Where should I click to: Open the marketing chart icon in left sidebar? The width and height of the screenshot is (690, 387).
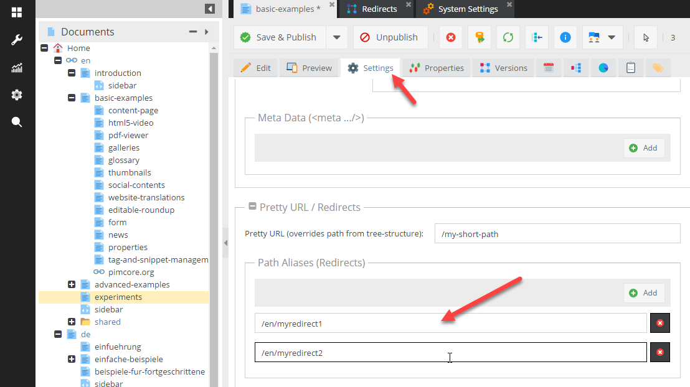17,68
